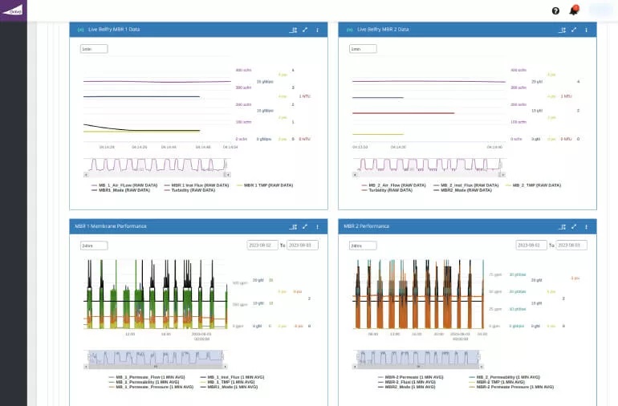Toggle MB_2_Air_Flow (RAW DATA) legend series

pyautogui.click(x=394, y=185)
